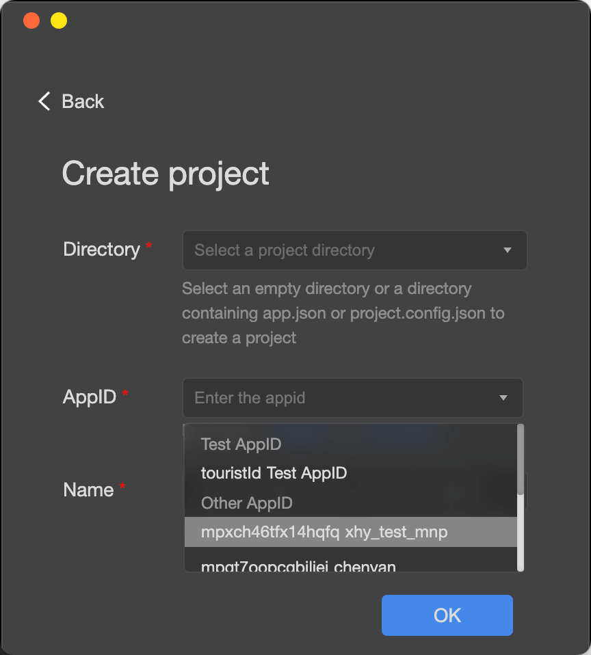Click the Directory field label
The width and height of the screenshot is (591, 655).
click(x=101, y=250)
